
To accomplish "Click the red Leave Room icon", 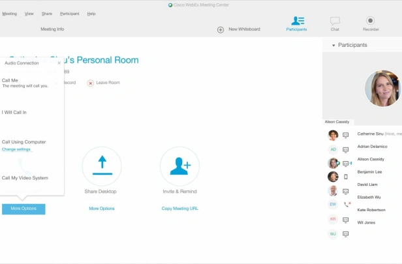I will [x=90, y=83].
